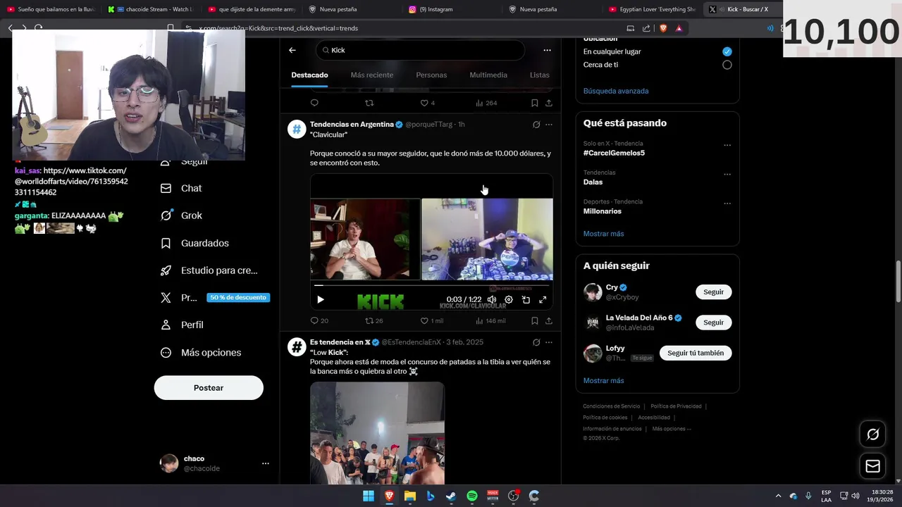The image size is (902, 507).
Task: Expand the video to fullscreen
Action: 543,299
